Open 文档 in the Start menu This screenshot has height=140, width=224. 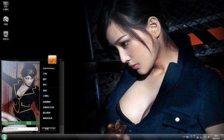tap(45, 74)
